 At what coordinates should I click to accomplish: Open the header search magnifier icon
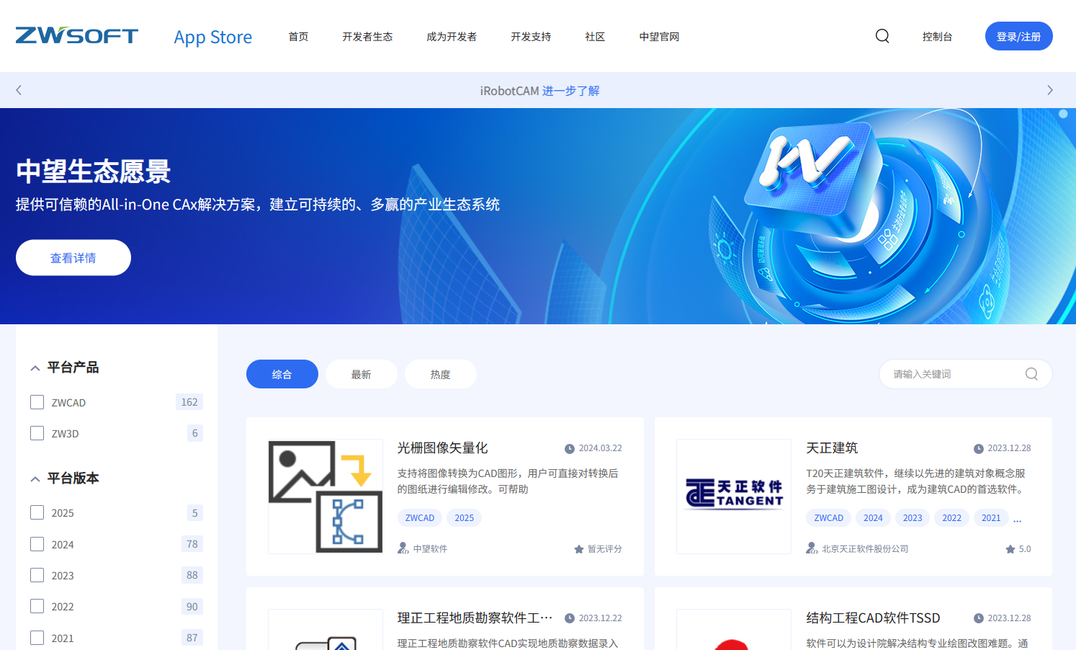coord(882,36)
